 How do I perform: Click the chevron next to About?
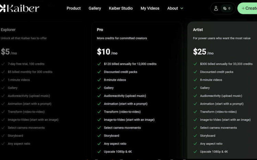(x=182, y=8)
